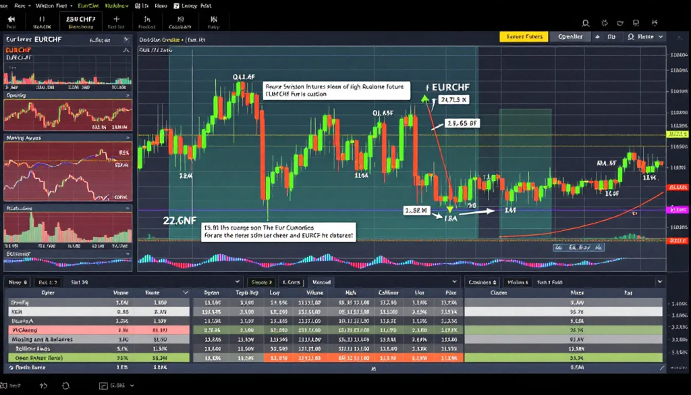
Task: Select the Manual tab in the middle bottom panel
Action: click(321, 282)
